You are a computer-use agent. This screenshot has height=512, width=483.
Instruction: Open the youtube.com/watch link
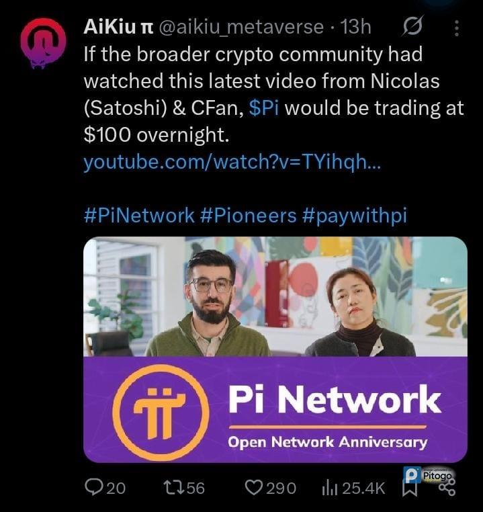tap(232, 162)
